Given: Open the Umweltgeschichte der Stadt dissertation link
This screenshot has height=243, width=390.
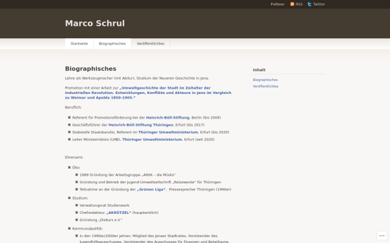Looking at the screenshot, I should coord(148,93).
